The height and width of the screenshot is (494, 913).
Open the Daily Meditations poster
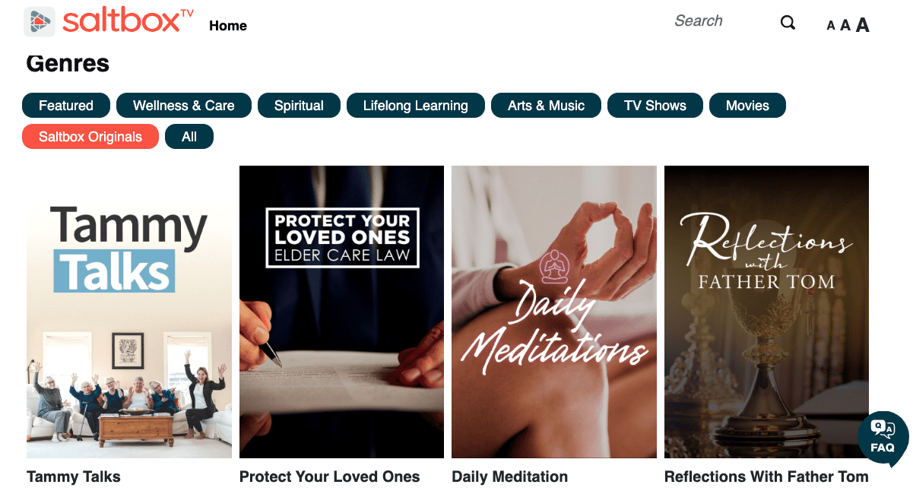click(x=554, y=312)
